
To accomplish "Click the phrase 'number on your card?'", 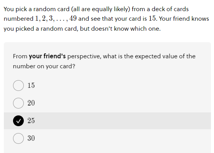I will pos(44,66).
